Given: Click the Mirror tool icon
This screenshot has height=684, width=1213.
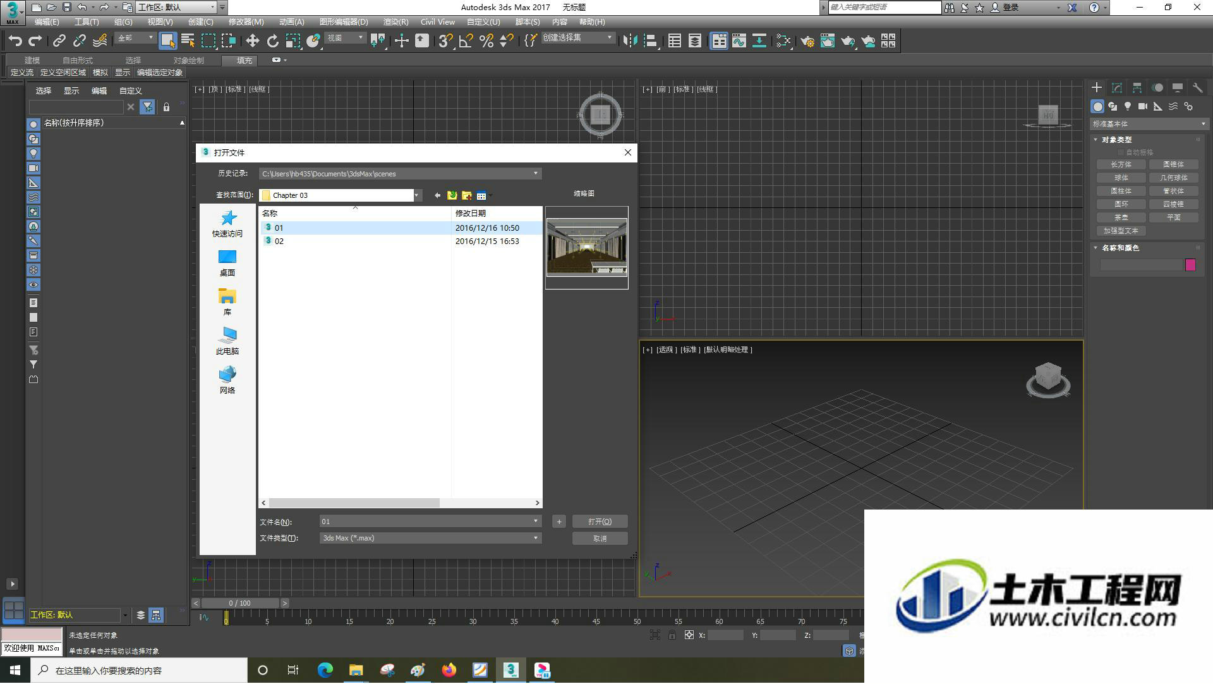Looking at the screenshot, I should [x=630, y=41].
